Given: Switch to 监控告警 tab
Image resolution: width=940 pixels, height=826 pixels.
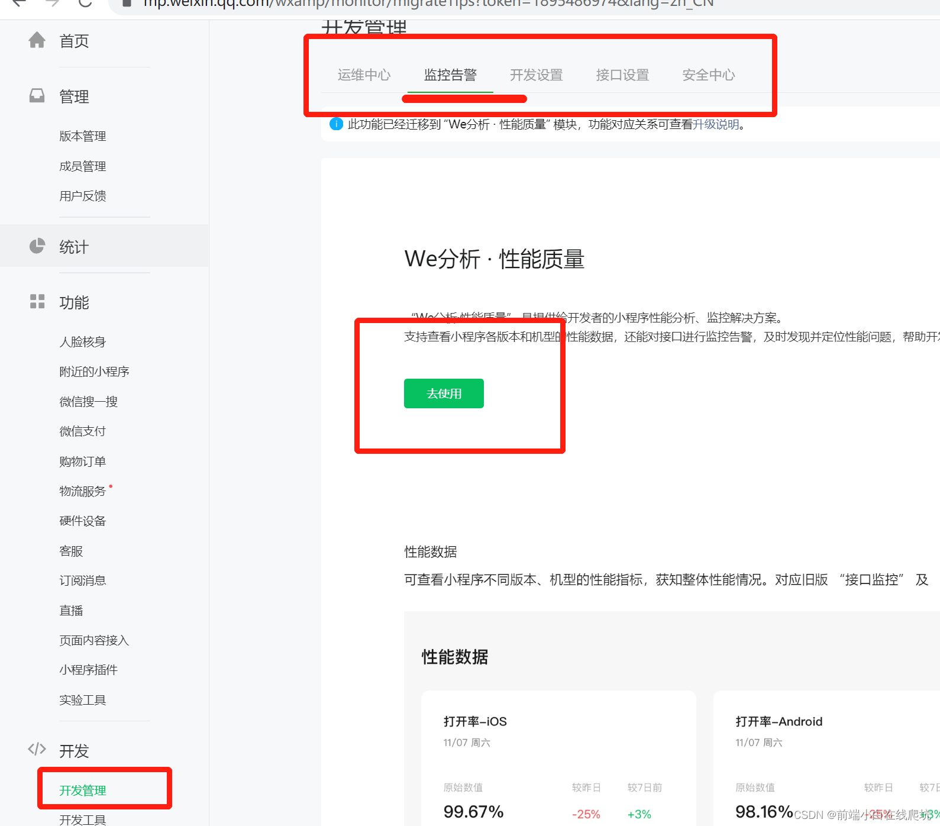Looking at the screenshot, I should pyautogui.click(x=450, y=75).
